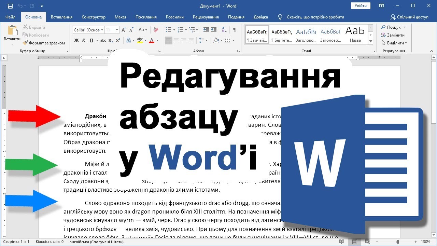Click the Justify alignment icon

click(x=191, y=40)
